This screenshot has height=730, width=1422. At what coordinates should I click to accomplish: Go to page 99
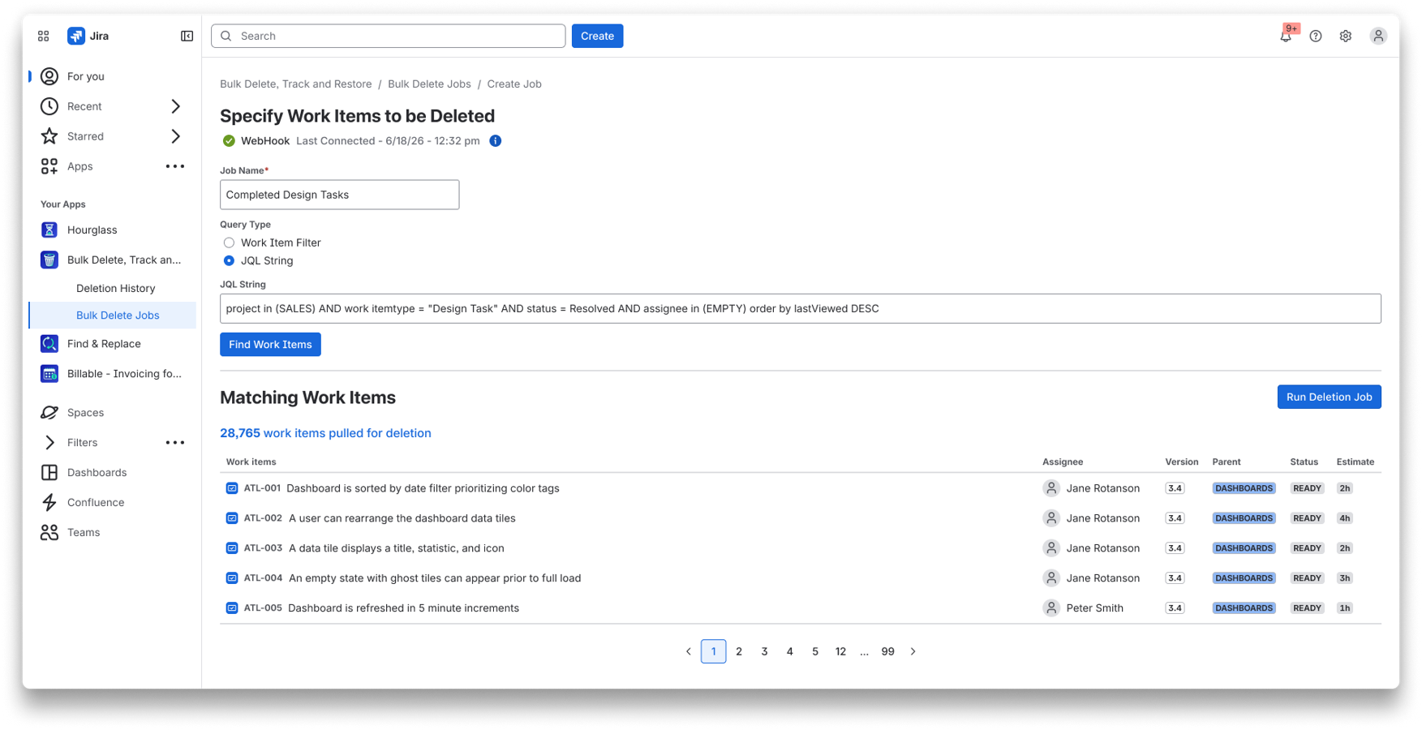point(887,651)
